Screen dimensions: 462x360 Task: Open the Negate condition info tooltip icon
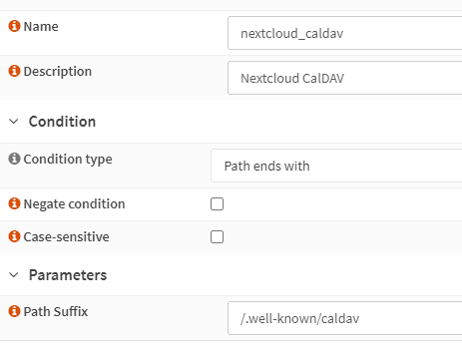pyautogui.click(x=14, y=203)
